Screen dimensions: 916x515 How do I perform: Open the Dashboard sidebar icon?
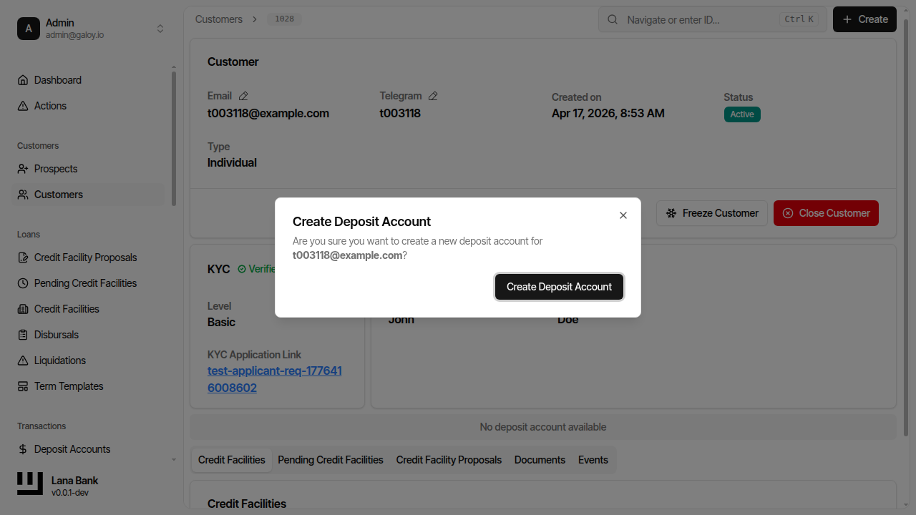click(x=22, y=79)
